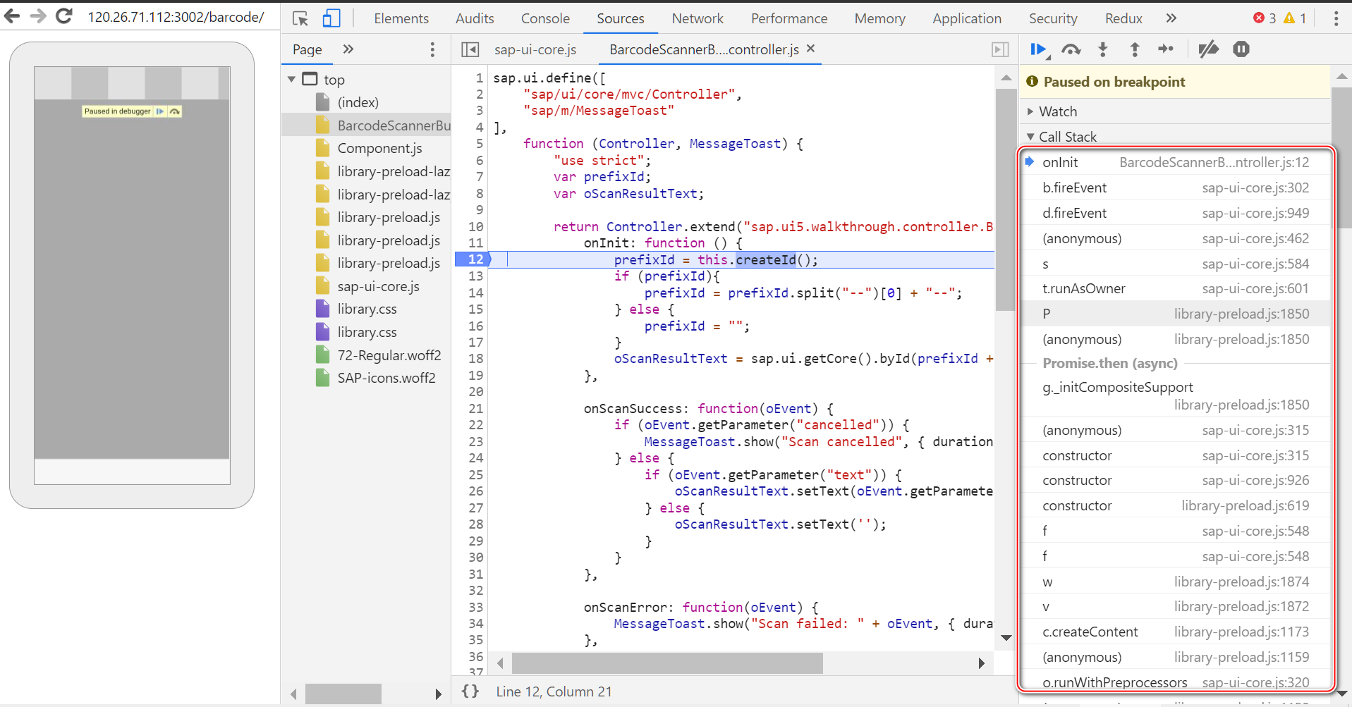Click the Step icon in debugger toolbar

pos(1166,49)
